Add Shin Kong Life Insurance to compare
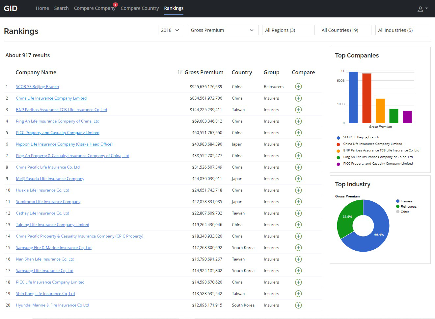 298,293
